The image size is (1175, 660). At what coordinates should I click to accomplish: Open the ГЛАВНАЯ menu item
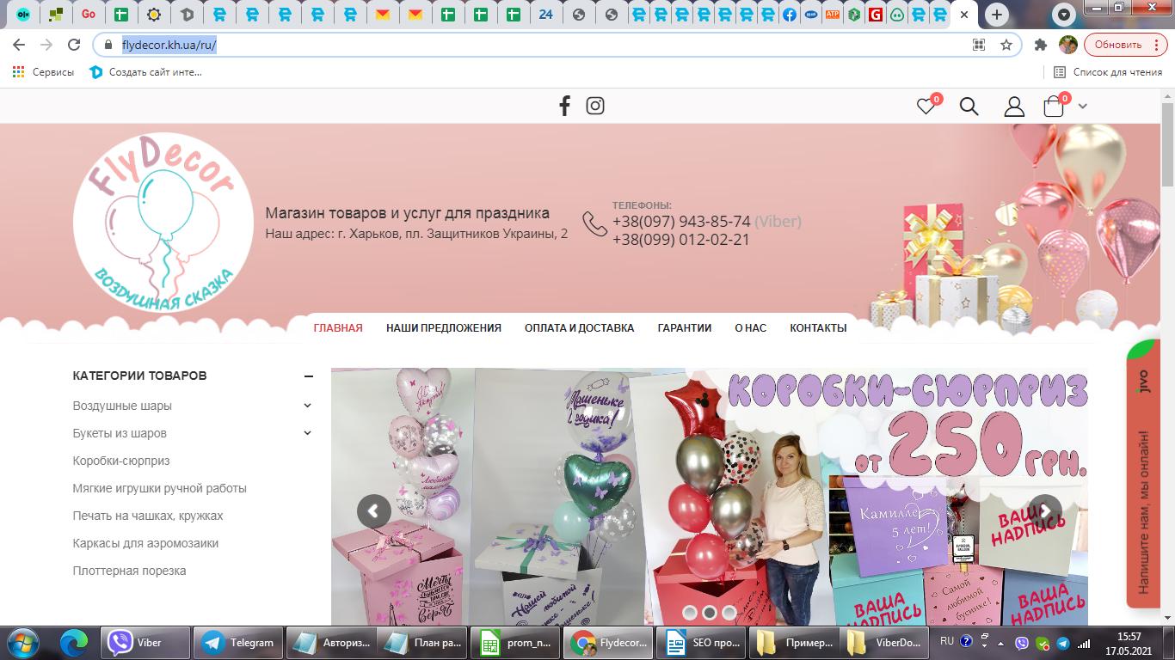point(338,327)
